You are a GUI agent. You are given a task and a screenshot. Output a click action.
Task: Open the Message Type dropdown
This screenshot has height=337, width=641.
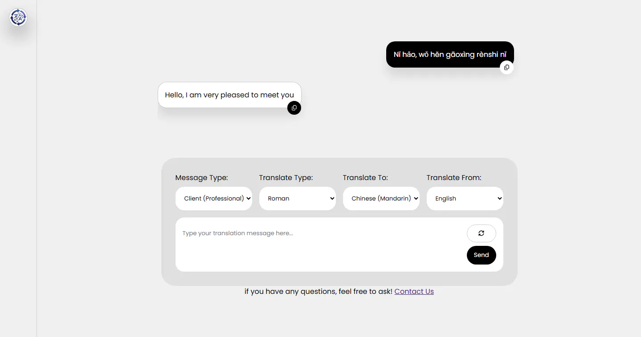tap(214, 198)
